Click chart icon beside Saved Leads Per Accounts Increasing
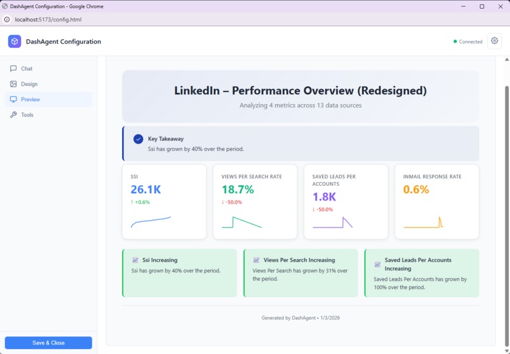Viewport: 510px width, 354px height. click(377, 264)
